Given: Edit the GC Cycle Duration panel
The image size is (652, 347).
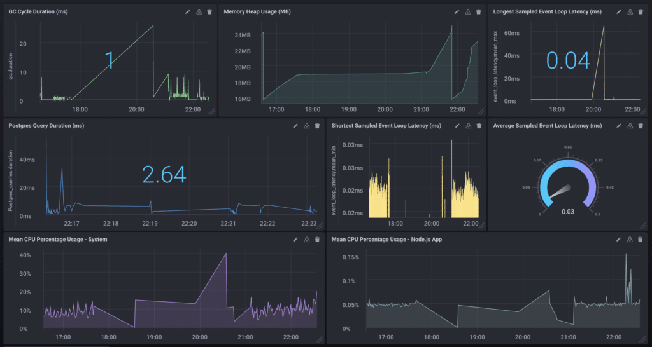Looking at the screenshot, I should (x=187, y=11).
